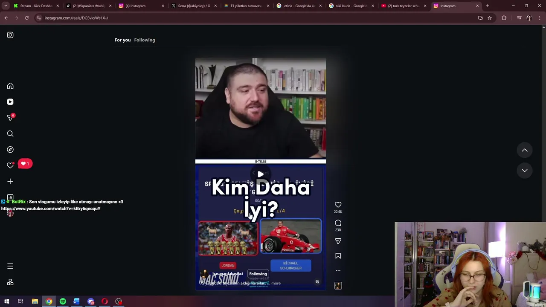Unmute the reel audio
The height and width of the screenshot is (307, 546).
tap(317, 282)
